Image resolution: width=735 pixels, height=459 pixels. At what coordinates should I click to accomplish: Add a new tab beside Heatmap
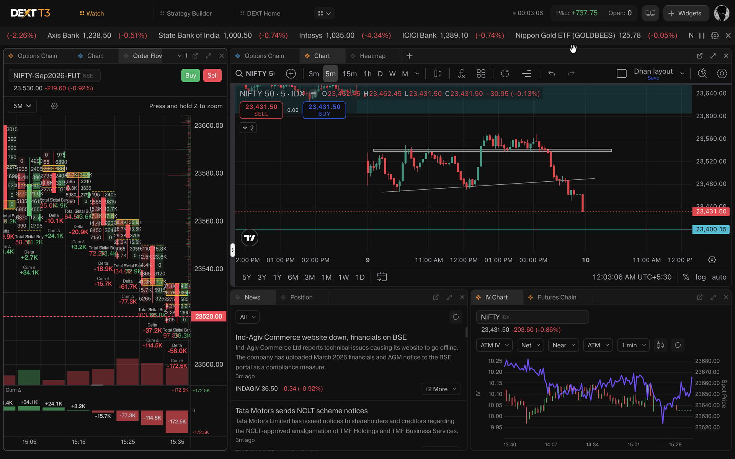[409, 56]
